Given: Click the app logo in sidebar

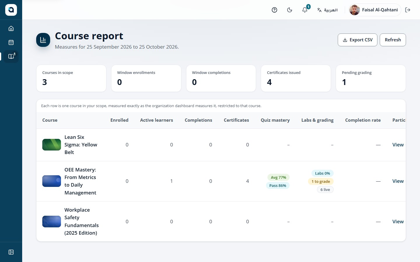Looking at the screenshot, I should click(x=11, y=10).
